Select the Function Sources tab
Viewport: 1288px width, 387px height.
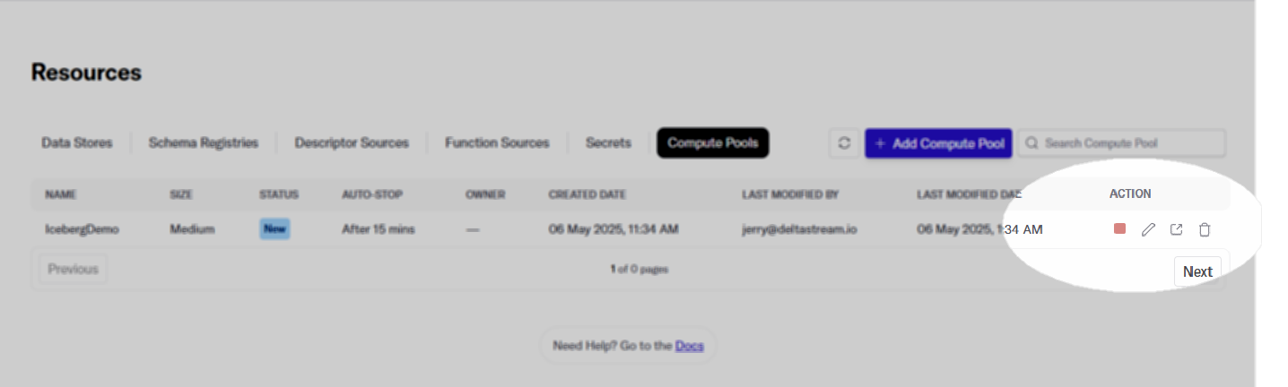497,143
